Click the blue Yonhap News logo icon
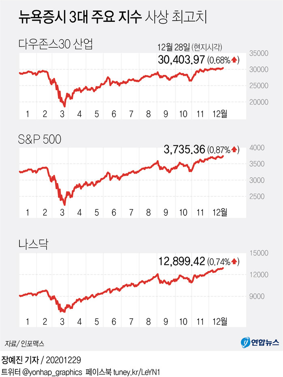The height and width of the screenshot is (377, 283). click(245, 343)
